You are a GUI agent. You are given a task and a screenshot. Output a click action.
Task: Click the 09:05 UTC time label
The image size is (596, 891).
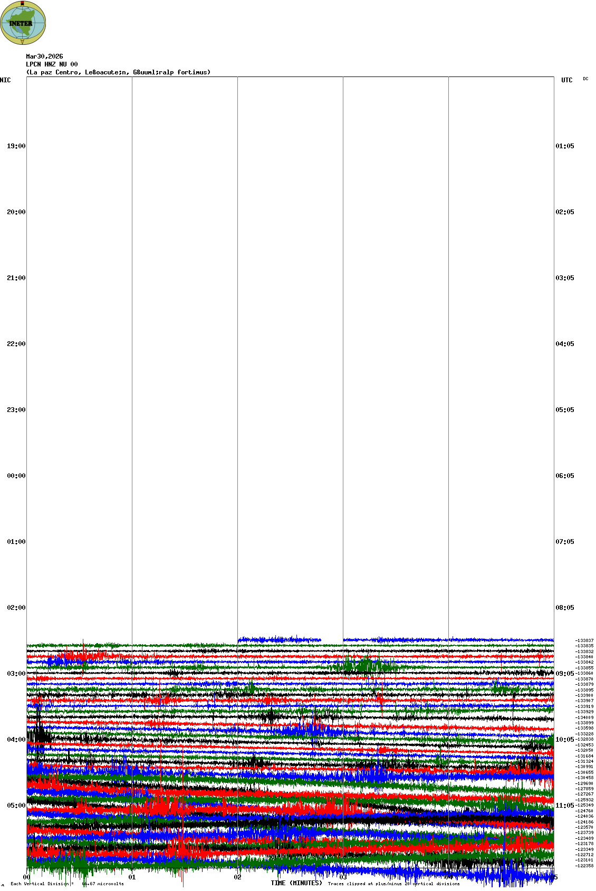(565, 674)
